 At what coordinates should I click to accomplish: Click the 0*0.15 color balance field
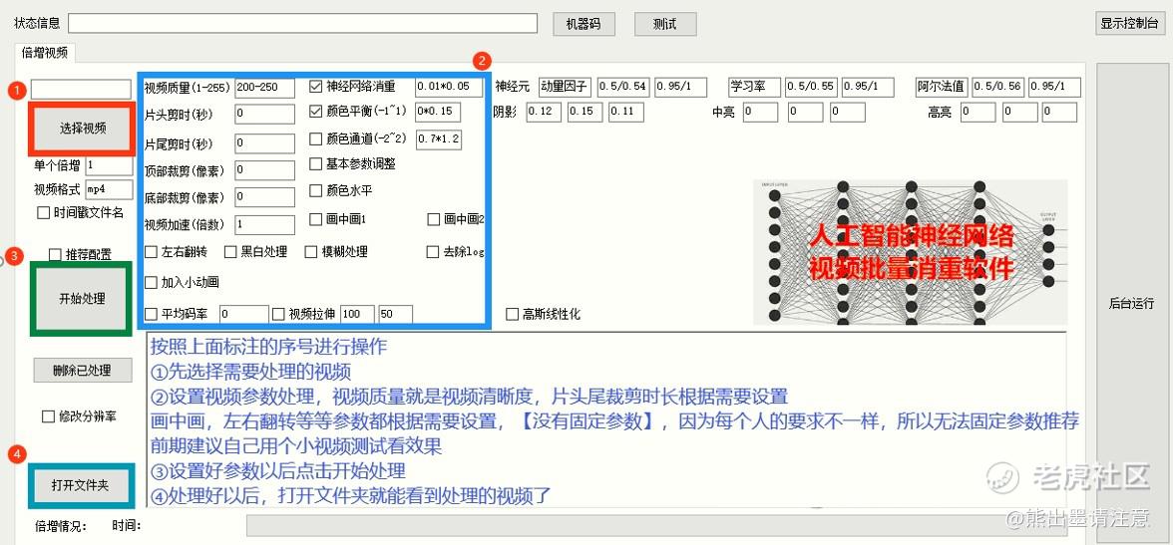[438, 113]
